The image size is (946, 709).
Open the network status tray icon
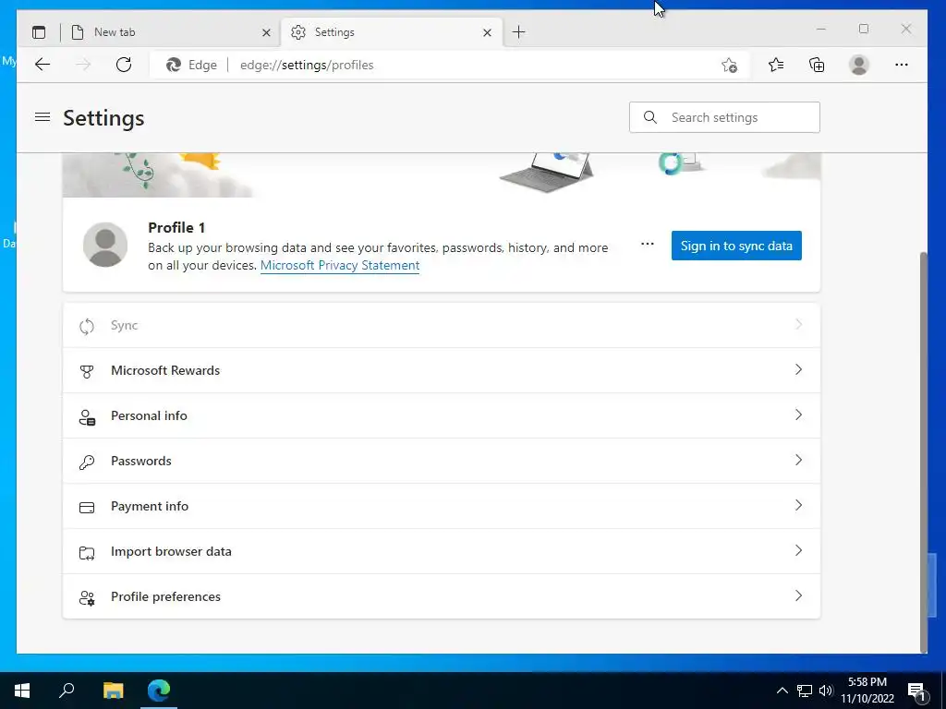click(805, 691)
